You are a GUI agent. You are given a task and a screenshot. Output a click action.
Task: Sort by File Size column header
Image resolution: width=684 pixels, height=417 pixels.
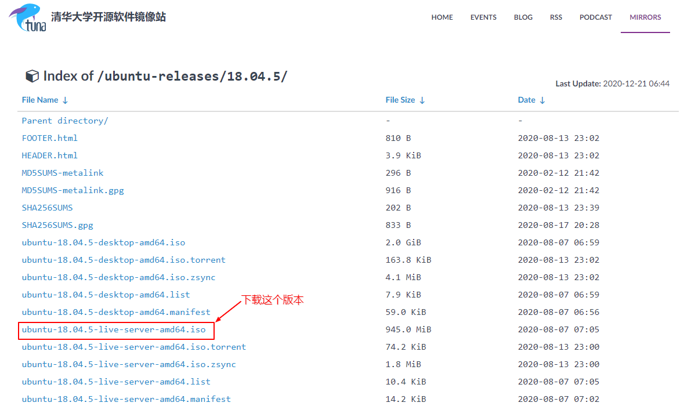pos(406,100)
